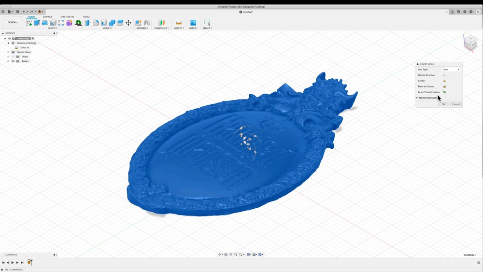This screenshot has width=483, height=272.
Task: Select the Press Pull tool
Action: coord(88,23)
